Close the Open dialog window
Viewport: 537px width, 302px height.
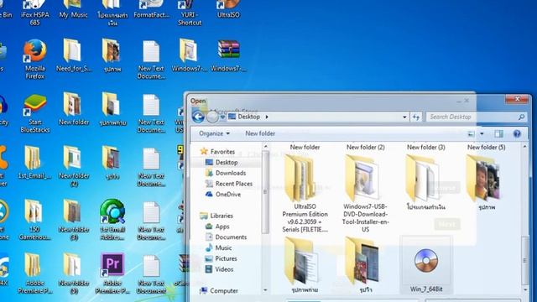(517, 99)
